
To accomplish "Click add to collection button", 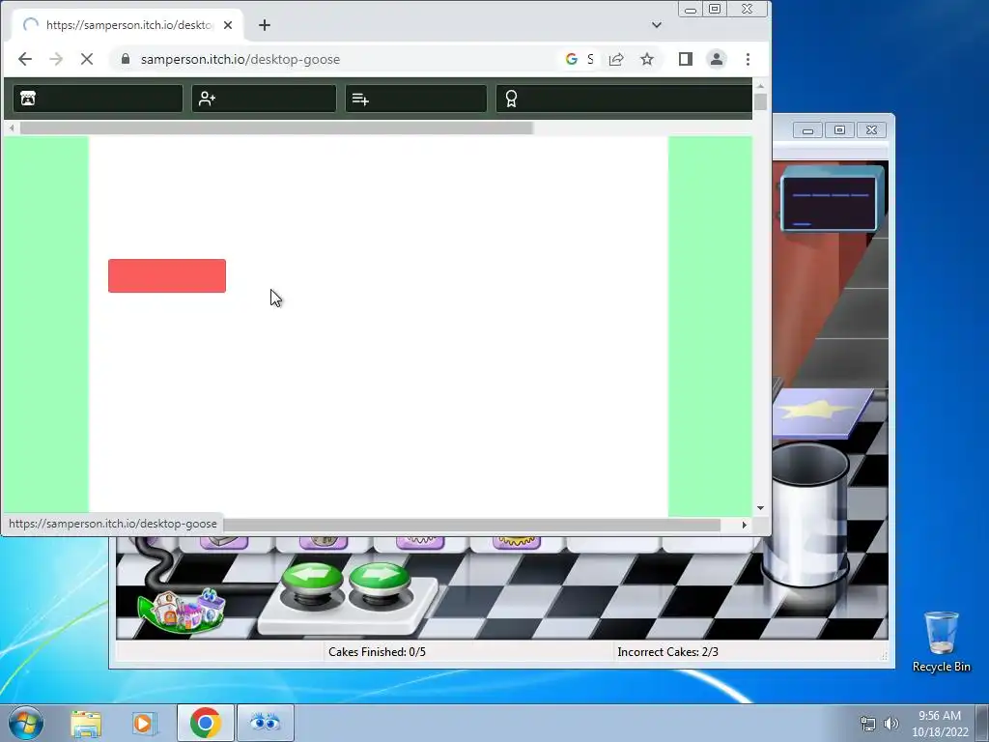I will pyautogui.click(x=416, y=99).
